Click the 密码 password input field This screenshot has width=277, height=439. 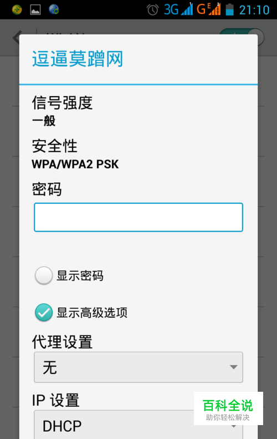[138, 217]
